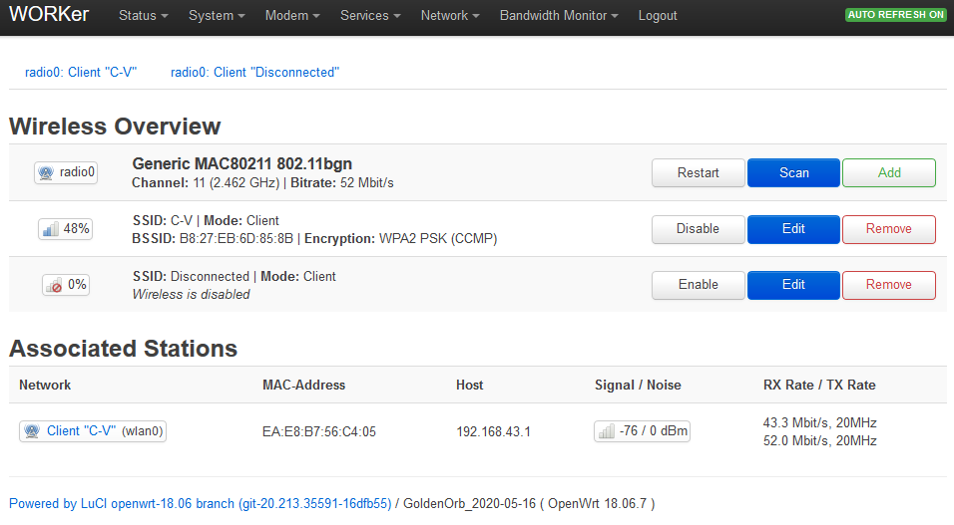Expand the Status dropdown menu
The width and height of the screenshot is (954, 525).
coord(143,16)
